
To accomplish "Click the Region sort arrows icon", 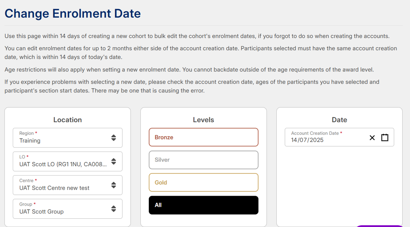I will point(114,138).
